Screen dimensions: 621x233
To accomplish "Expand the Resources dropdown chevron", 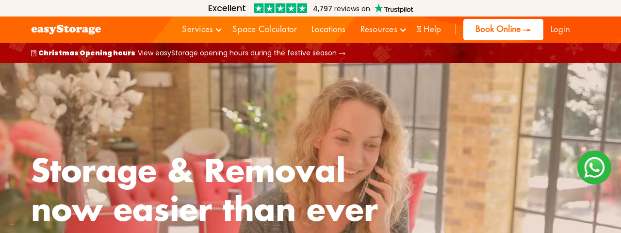I will [403, 30].
